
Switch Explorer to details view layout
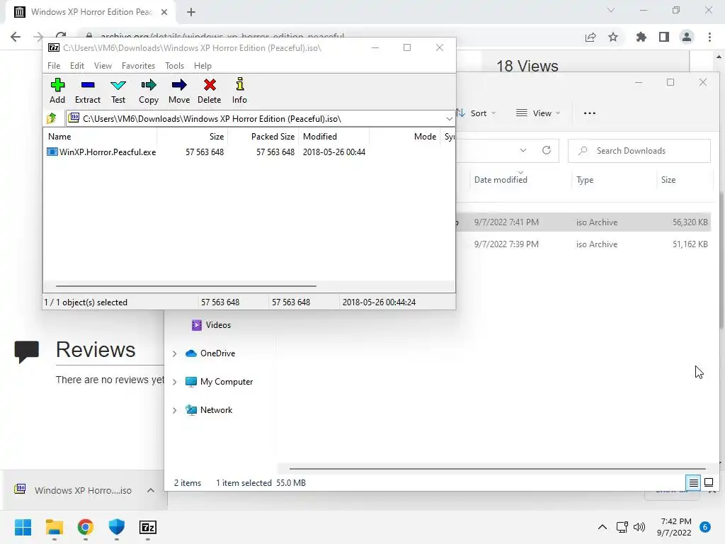pyautogui.click(x=694, y=483)
